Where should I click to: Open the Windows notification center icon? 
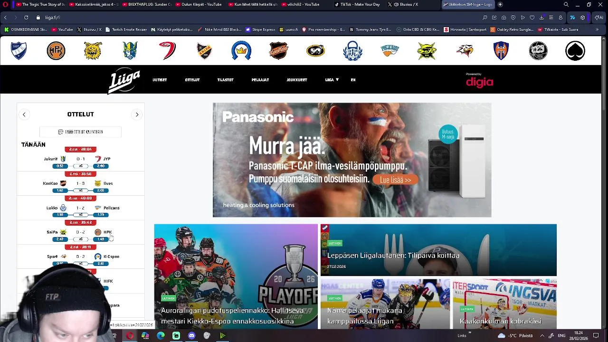tap(596, 336)
